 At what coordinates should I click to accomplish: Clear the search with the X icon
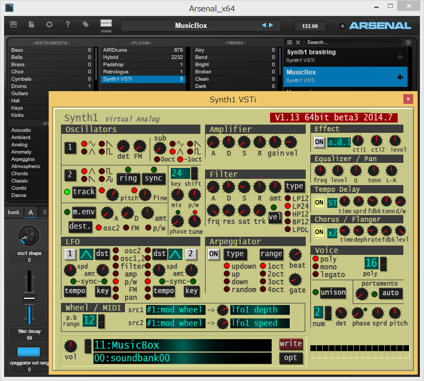[297, 42]
